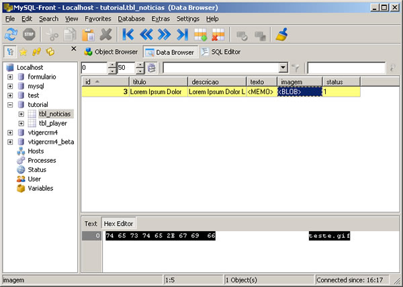Expand the tbl_noticias table node
The width and height of the screenshot is (403, 287).
[x=21, y=114]
